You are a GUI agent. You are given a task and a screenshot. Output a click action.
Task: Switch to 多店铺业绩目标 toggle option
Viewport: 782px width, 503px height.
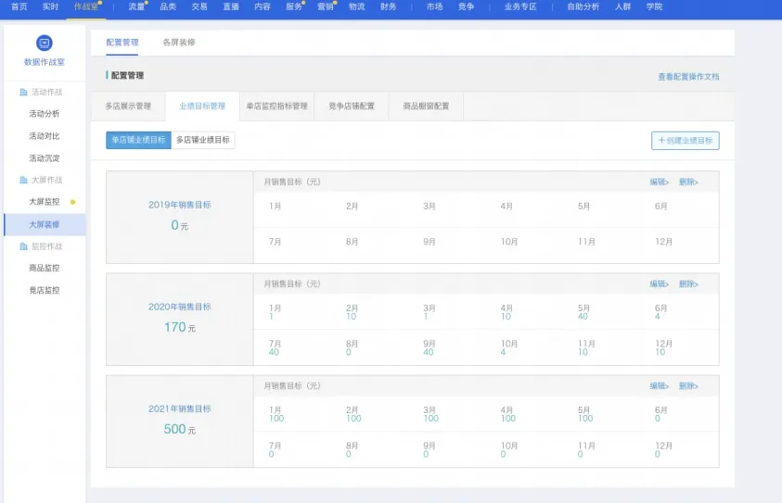coord(203,140)
